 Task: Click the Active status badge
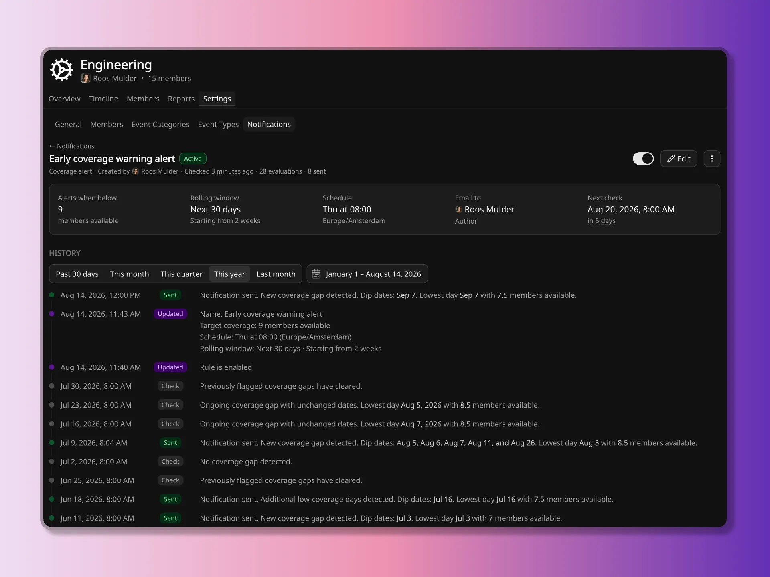pos(193,159)
